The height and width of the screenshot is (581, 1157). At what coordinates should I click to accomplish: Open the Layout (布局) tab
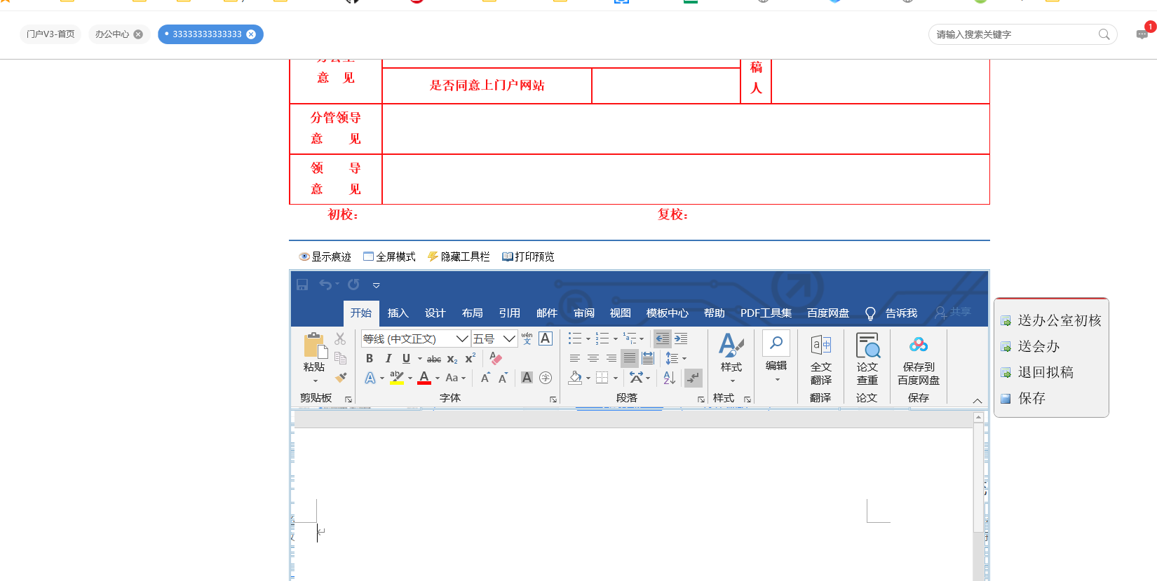472,313
